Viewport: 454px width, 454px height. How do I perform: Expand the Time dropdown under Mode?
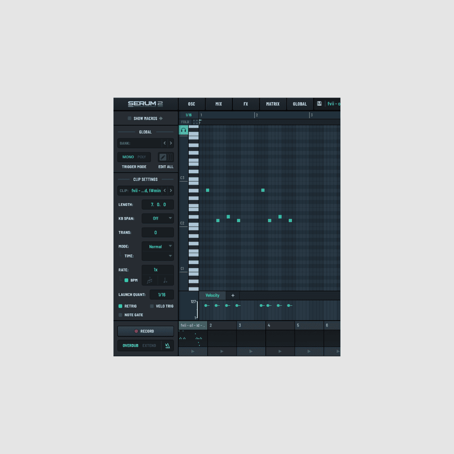158,256
